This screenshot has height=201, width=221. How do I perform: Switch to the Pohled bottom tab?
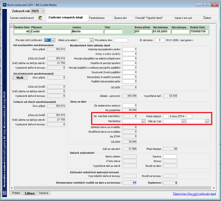click(x=16, y=193)
